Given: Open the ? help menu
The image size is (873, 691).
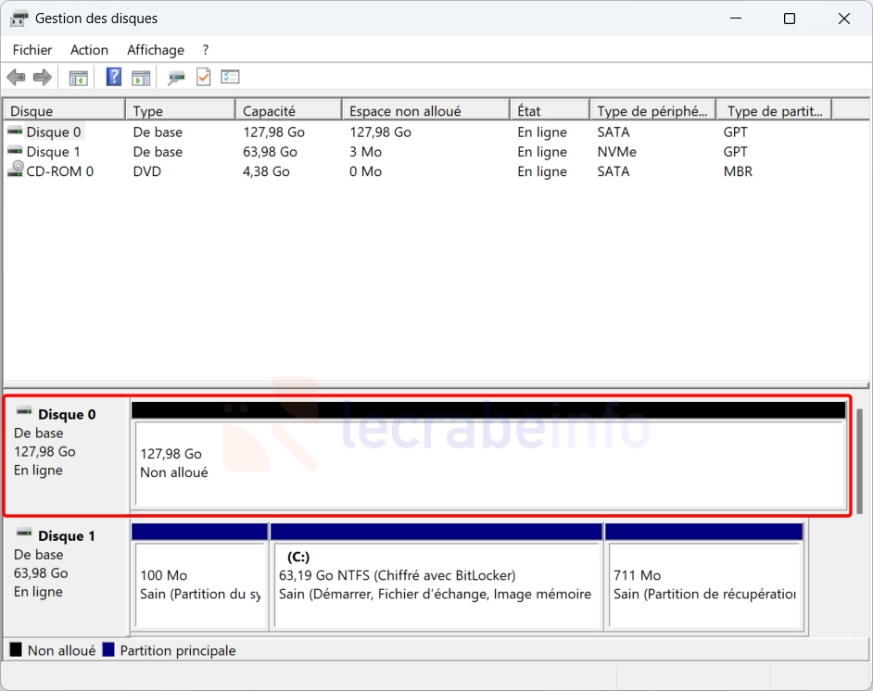Looking at the screenshot, I should (206, 50).
